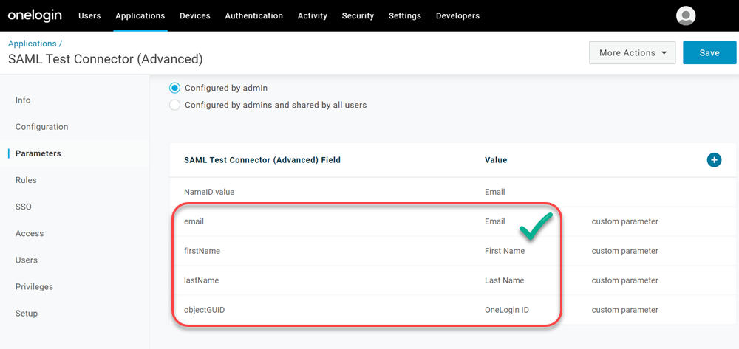Viewport: 739px width, 349px height.
Task: Expand the More Actions dropdown
Action: click(x=632, y=53)
